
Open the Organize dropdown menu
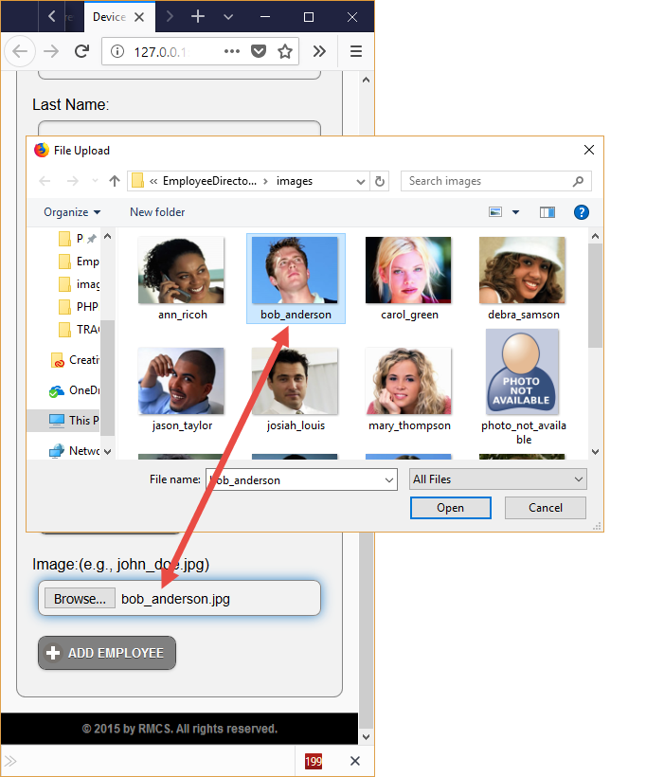coord(72,212)
